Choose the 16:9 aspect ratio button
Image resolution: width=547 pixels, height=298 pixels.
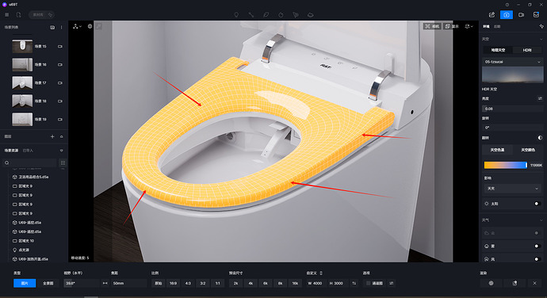[x=173, y=284]
